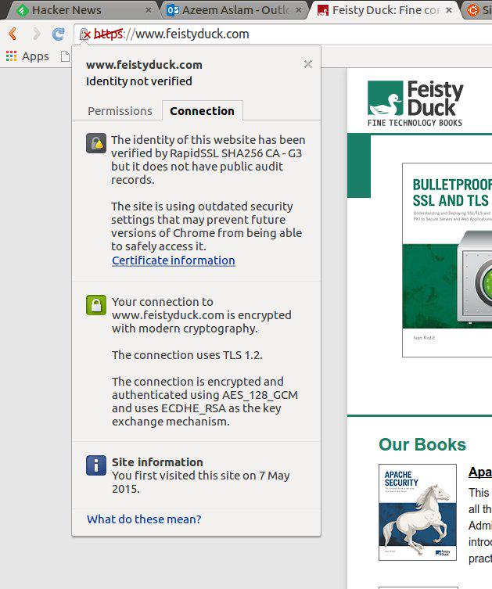
Task: Click the lock with warning triangle icon
Action: tap(96, 143)
